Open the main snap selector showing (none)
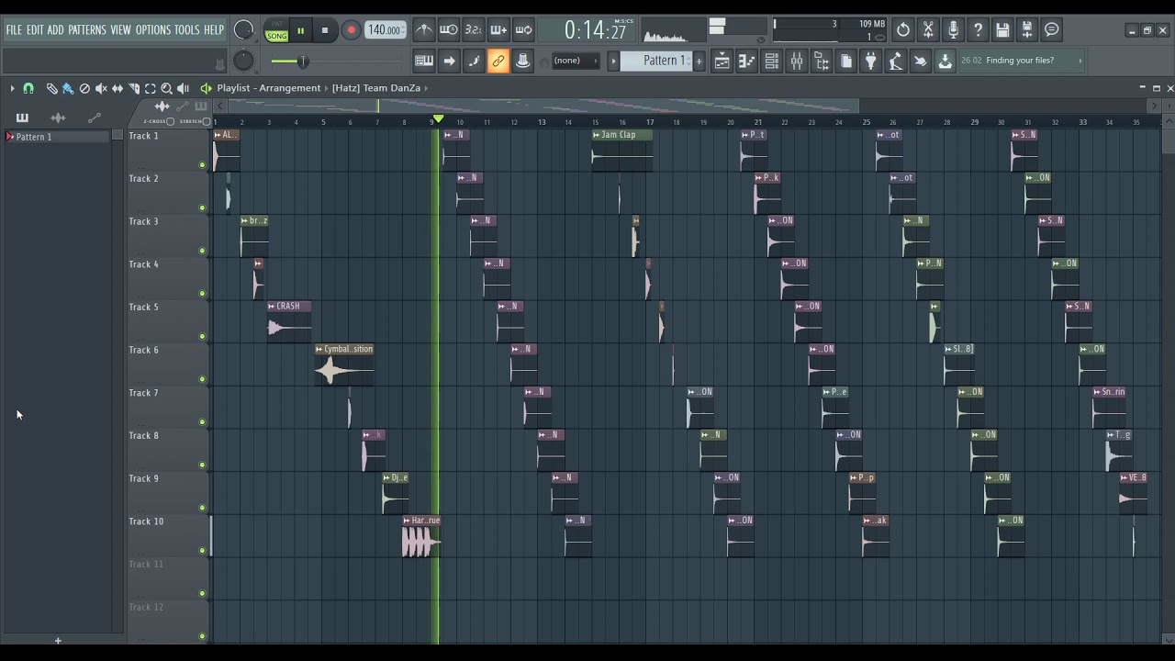 click(575, 61)
